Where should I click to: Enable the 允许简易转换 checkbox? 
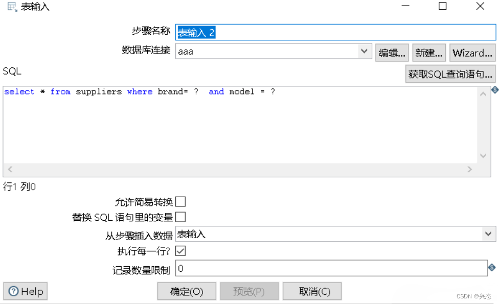pos(180,201)
